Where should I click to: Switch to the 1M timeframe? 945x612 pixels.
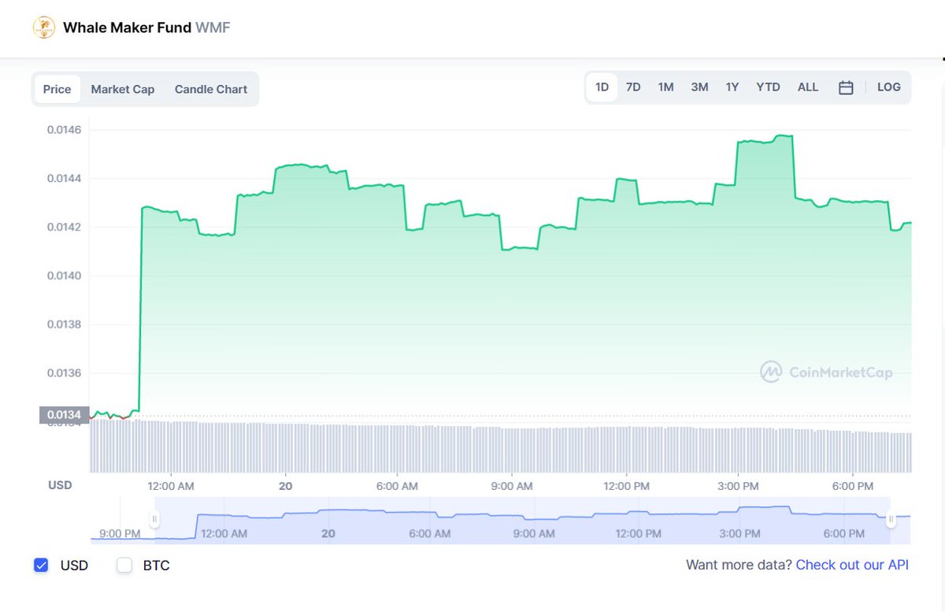(665, 87)
